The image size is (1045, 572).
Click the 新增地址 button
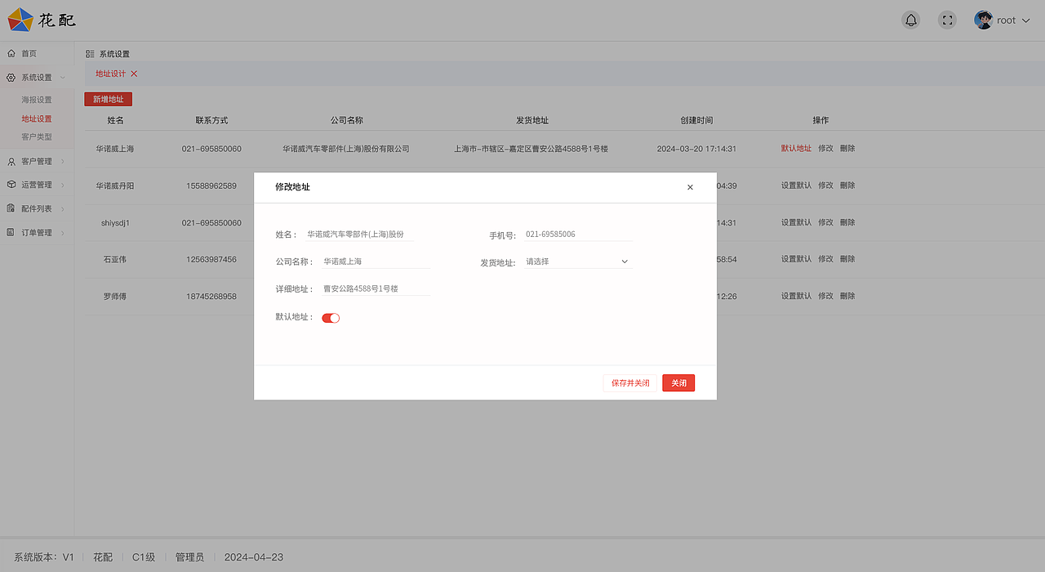point(108,98)
